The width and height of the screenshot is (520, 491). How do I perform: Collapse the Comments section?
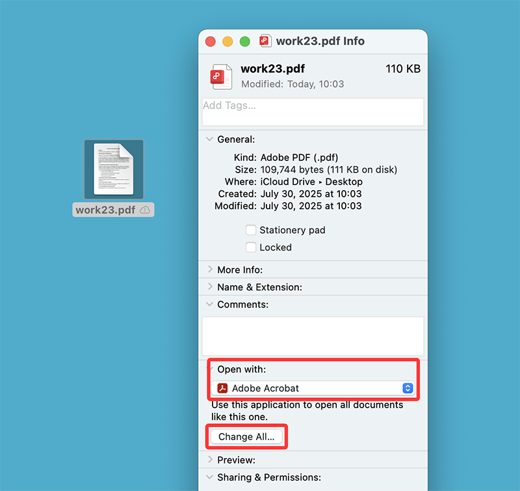click(209, 304)
